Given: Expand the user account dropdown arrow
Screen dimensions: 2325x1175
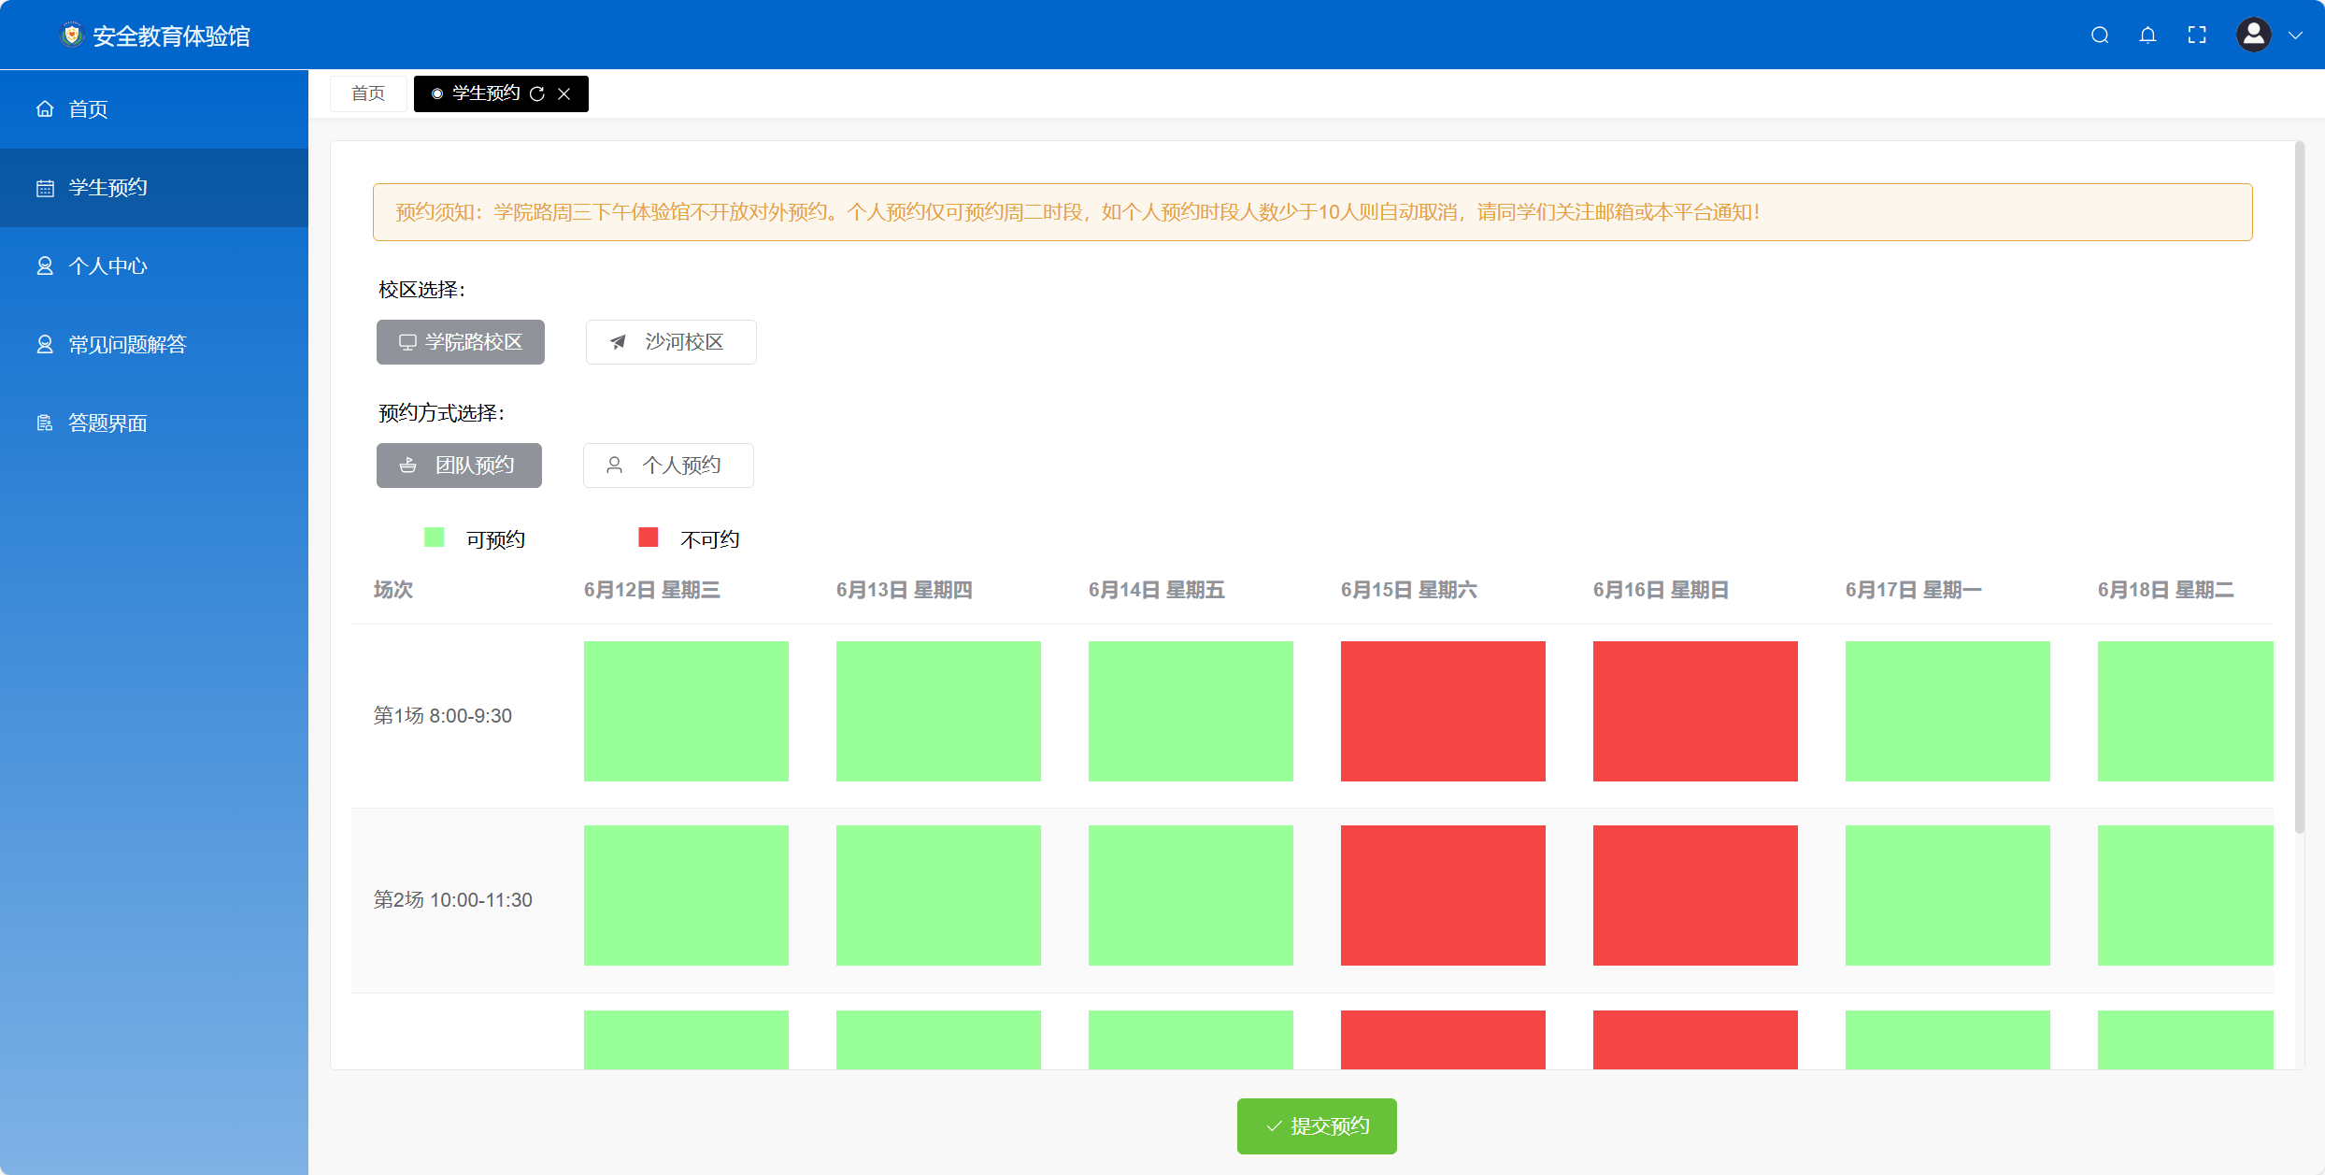Looking at the screenshot, I should pyautogui.click(x=2295, y=36).
